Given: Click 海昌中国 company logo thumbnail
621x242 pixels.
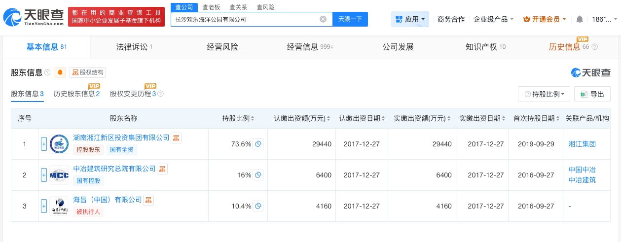Looking at the screenshot, I should coord(59,206).
